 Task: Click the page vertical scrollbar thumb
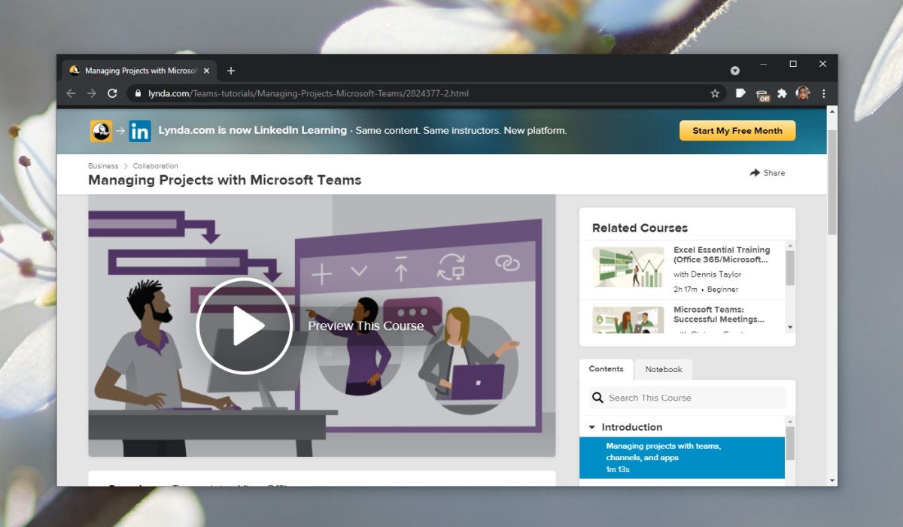click(x=832, y=181)
